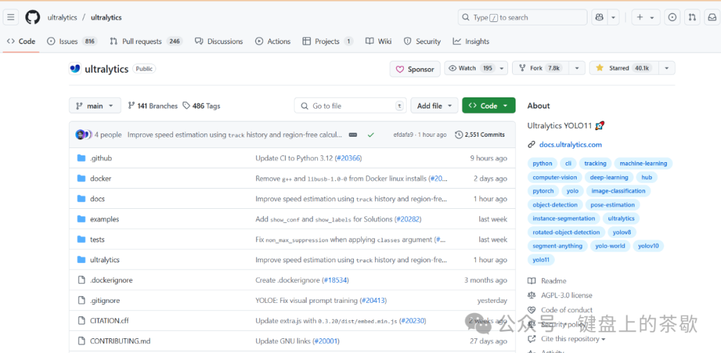The image size is (721, 353).
Task: Open the examples folder
Action: coord(104,220)
